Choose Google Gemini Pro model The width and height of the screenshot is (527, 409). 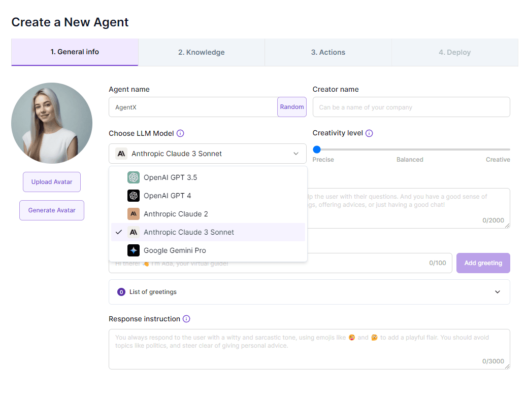(x=208, y=250)
